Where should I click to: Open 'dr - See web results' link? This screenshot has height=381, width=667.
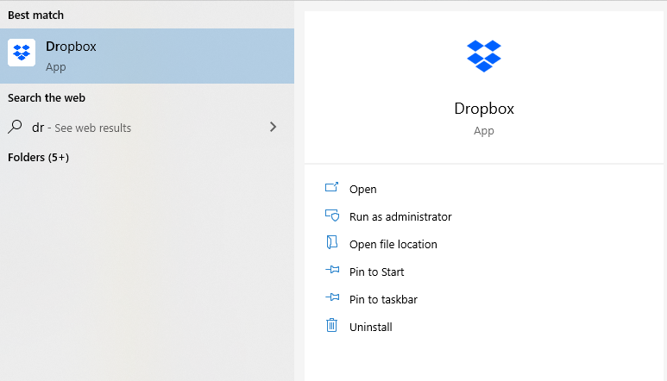[x=82, y=128]
